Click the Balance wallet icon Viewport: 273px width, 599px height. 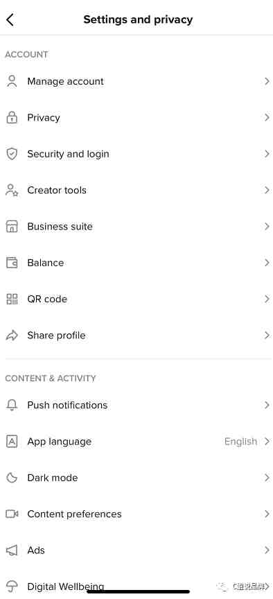tap(12, 263)
